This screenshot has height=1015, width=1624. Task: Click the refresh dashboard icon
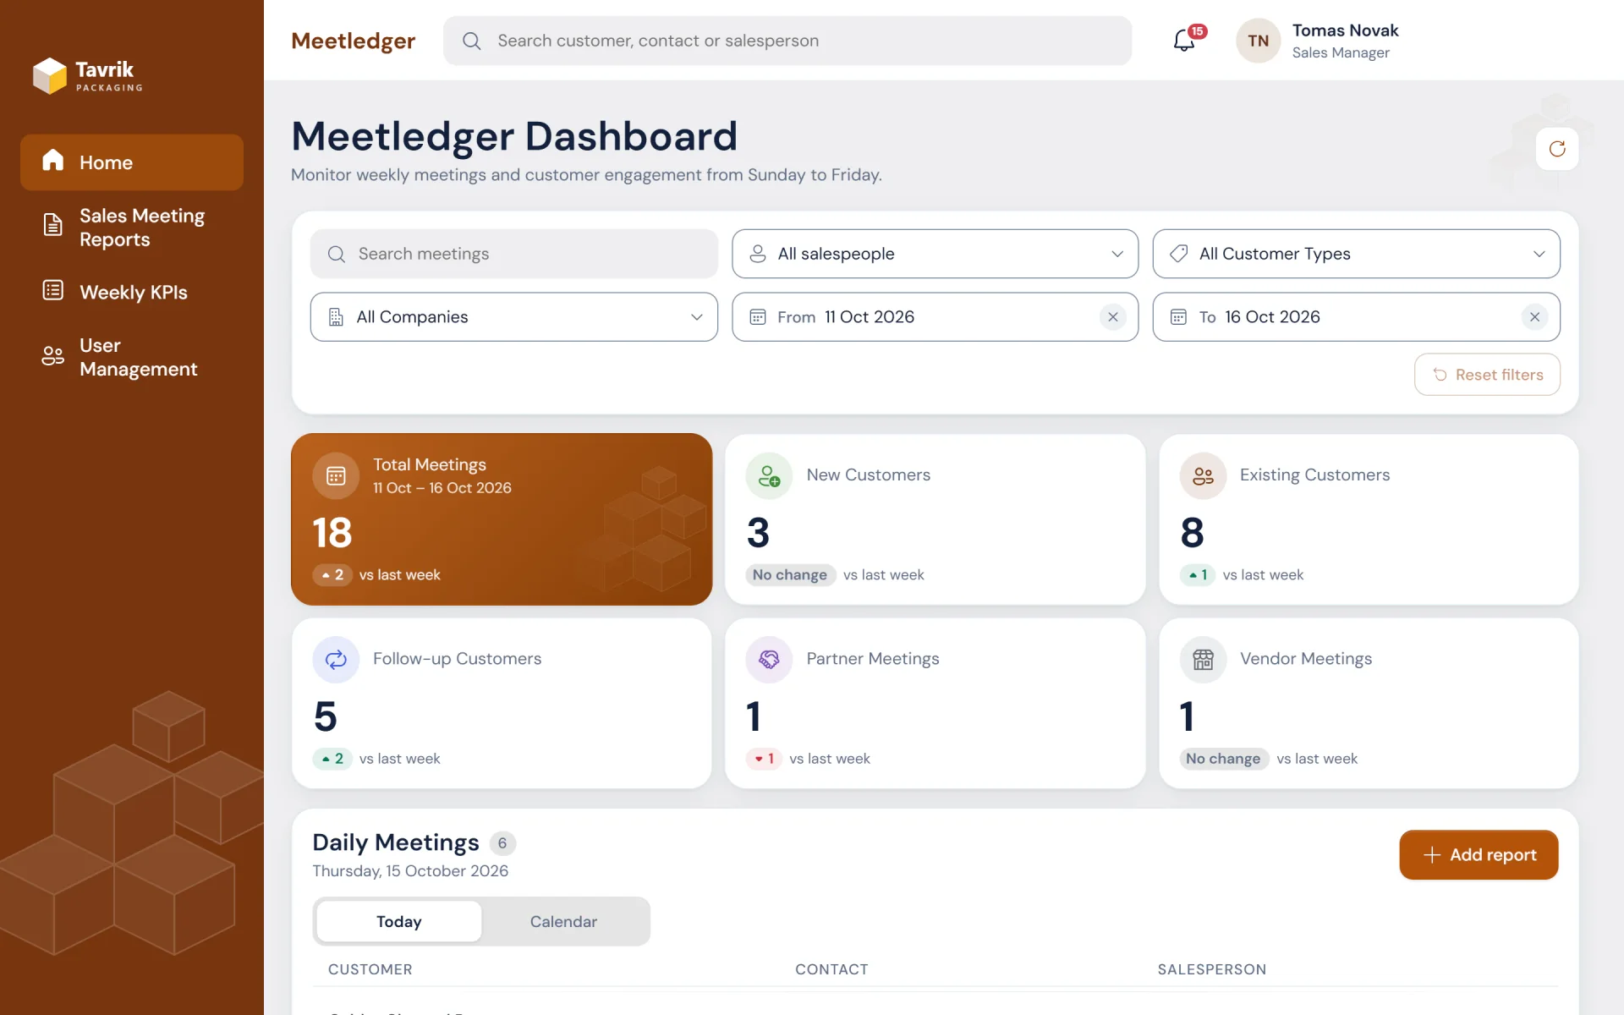1557,149
